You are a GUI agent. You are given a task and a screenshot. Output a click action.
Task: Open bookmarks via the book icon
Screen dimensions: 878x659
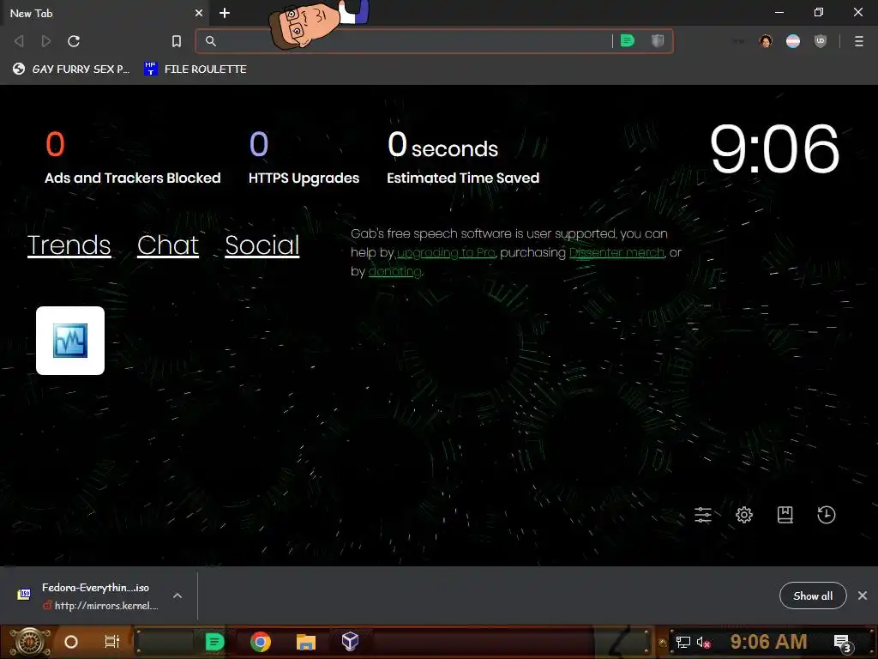point(785,515)
